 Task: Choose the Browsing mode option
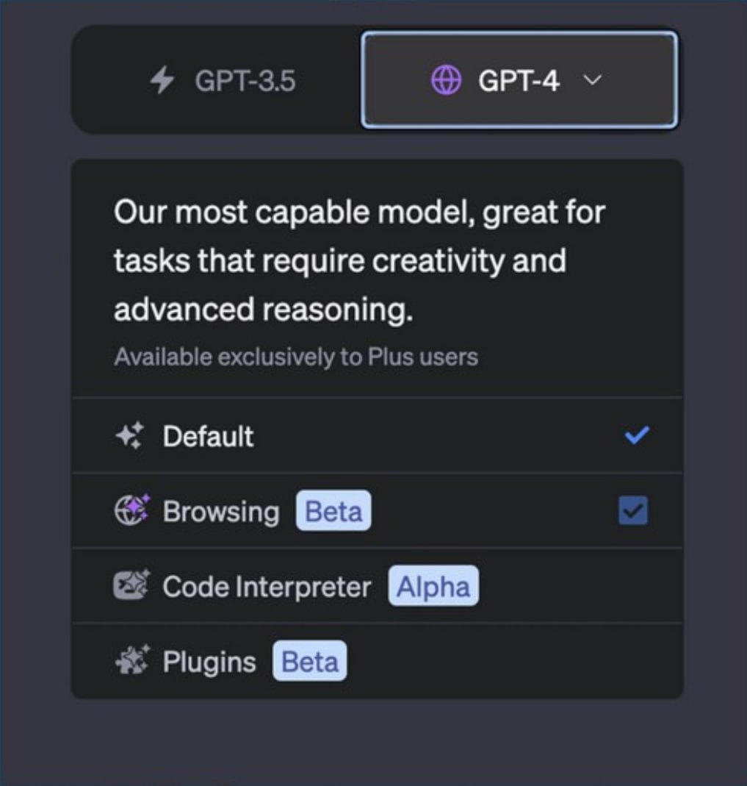(x=221, y=512)
